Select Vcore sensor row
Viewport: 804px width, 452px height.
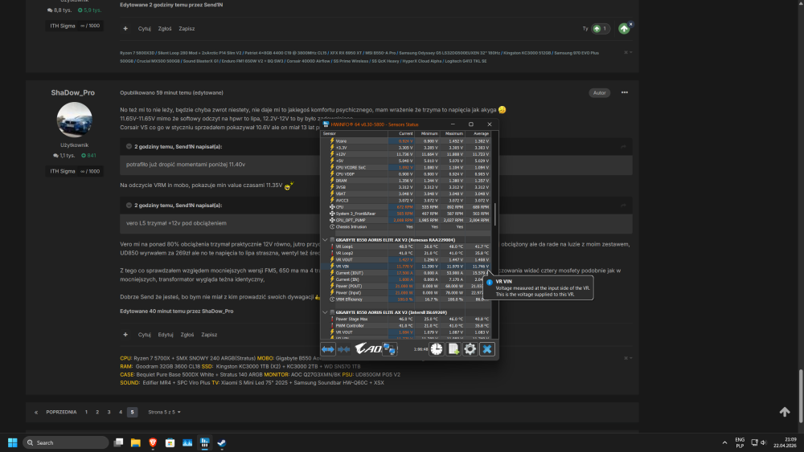[x=405, y=140]
